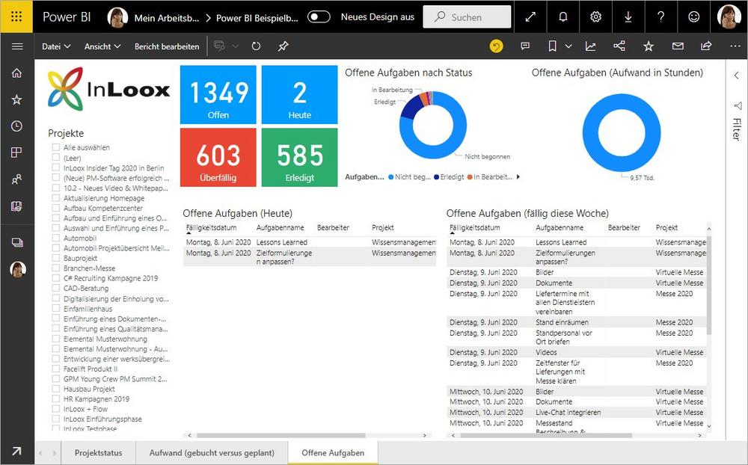Open the Ansicht dropdown menu
748x465 pixels.
[102, 46]
